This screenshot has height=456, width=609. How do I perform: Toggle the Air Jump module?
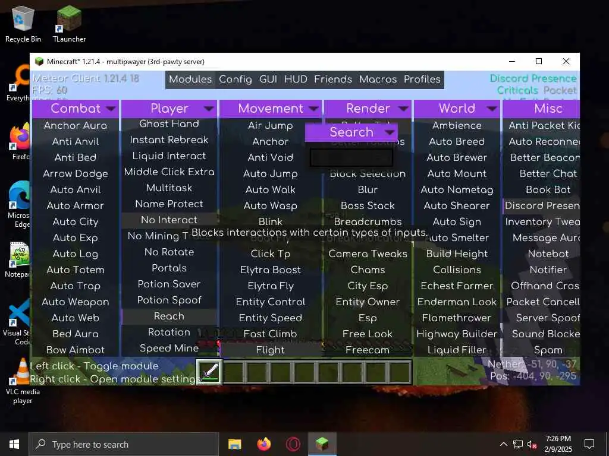tap(271, 126)
